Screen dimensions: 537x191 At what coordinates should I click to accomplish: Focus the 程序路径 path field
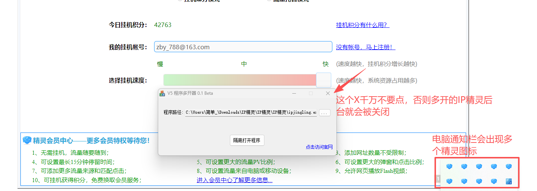pyautogui.click(x=251, y=112)
